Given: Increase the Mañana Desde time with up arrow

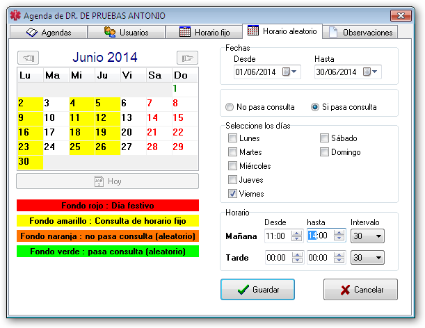Looking at the screenshot, I should pos(297,233).
